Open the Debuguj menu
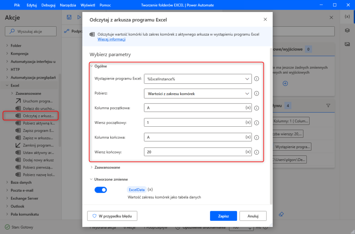Viewport: 355px width, 234px height. click(x=48, y=5)
